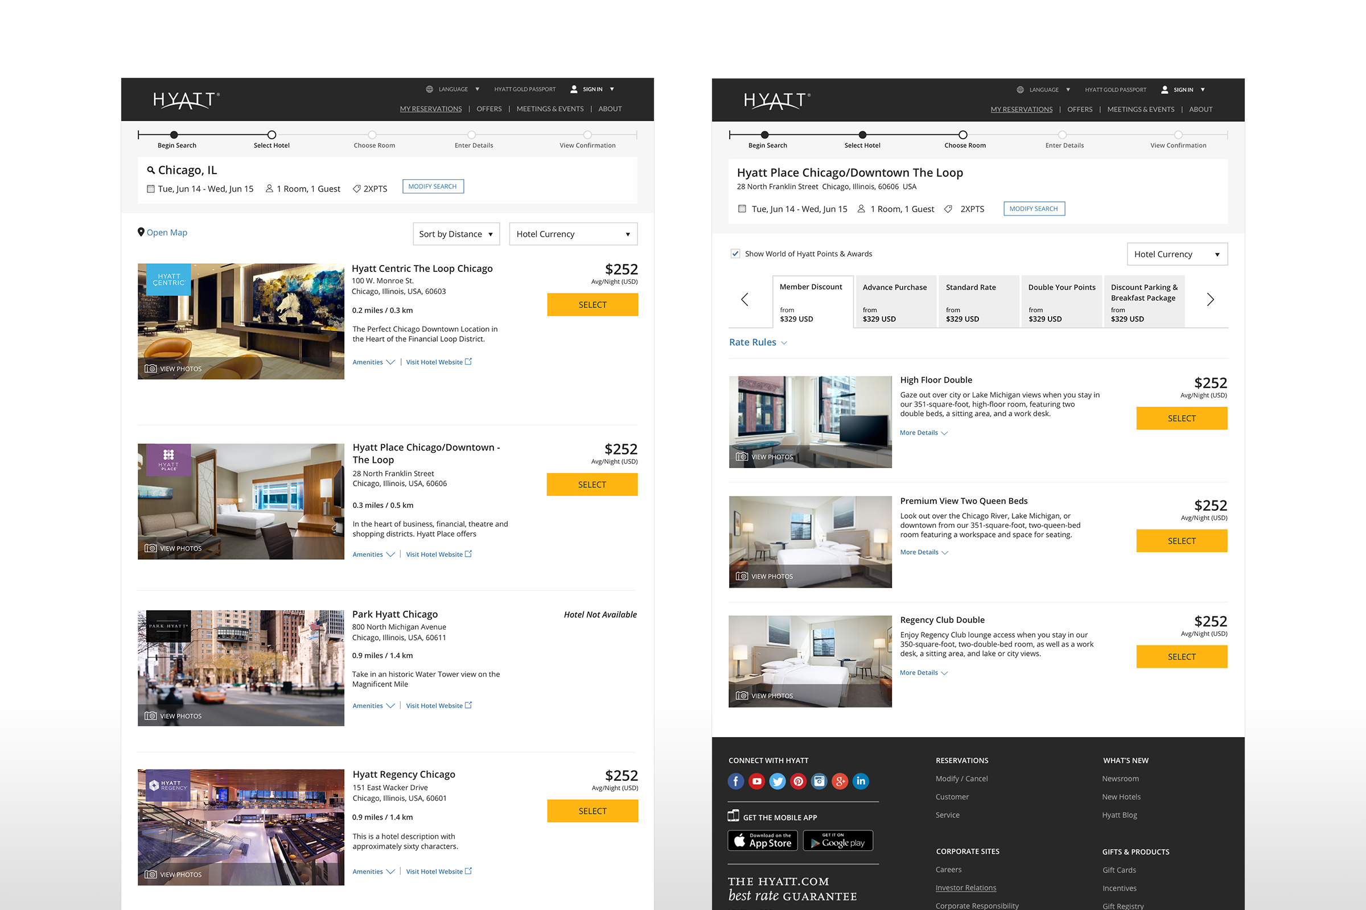Click the Google Play badge

tap(838, 841)
